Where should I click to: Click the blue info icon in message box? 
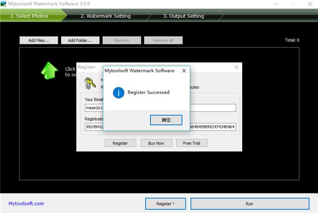tap(119, 92)
